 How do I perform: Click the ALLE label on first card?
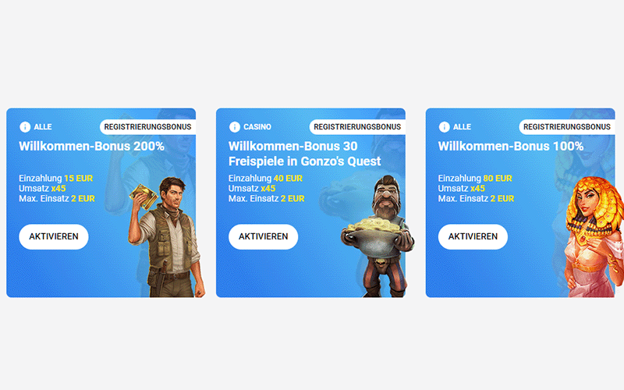point(43,127)
